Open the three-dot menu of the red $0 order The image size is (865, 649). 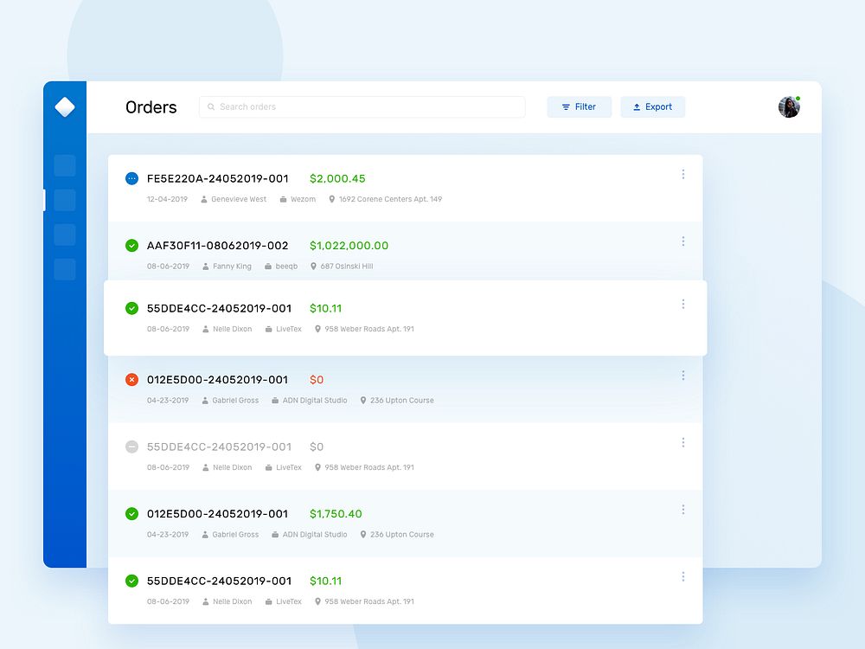683,376
